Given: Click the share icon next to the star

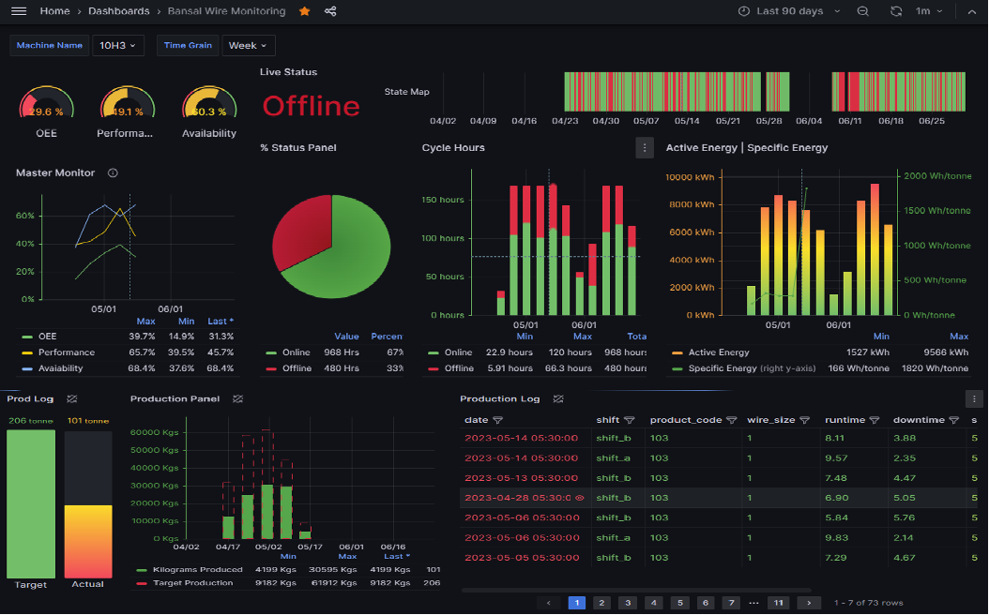Looking at the screenshot, I should [x=328, y=12].
